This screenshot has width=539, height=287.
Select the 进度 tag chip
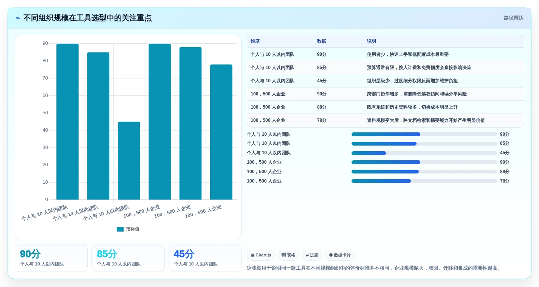tap(312, 255)
